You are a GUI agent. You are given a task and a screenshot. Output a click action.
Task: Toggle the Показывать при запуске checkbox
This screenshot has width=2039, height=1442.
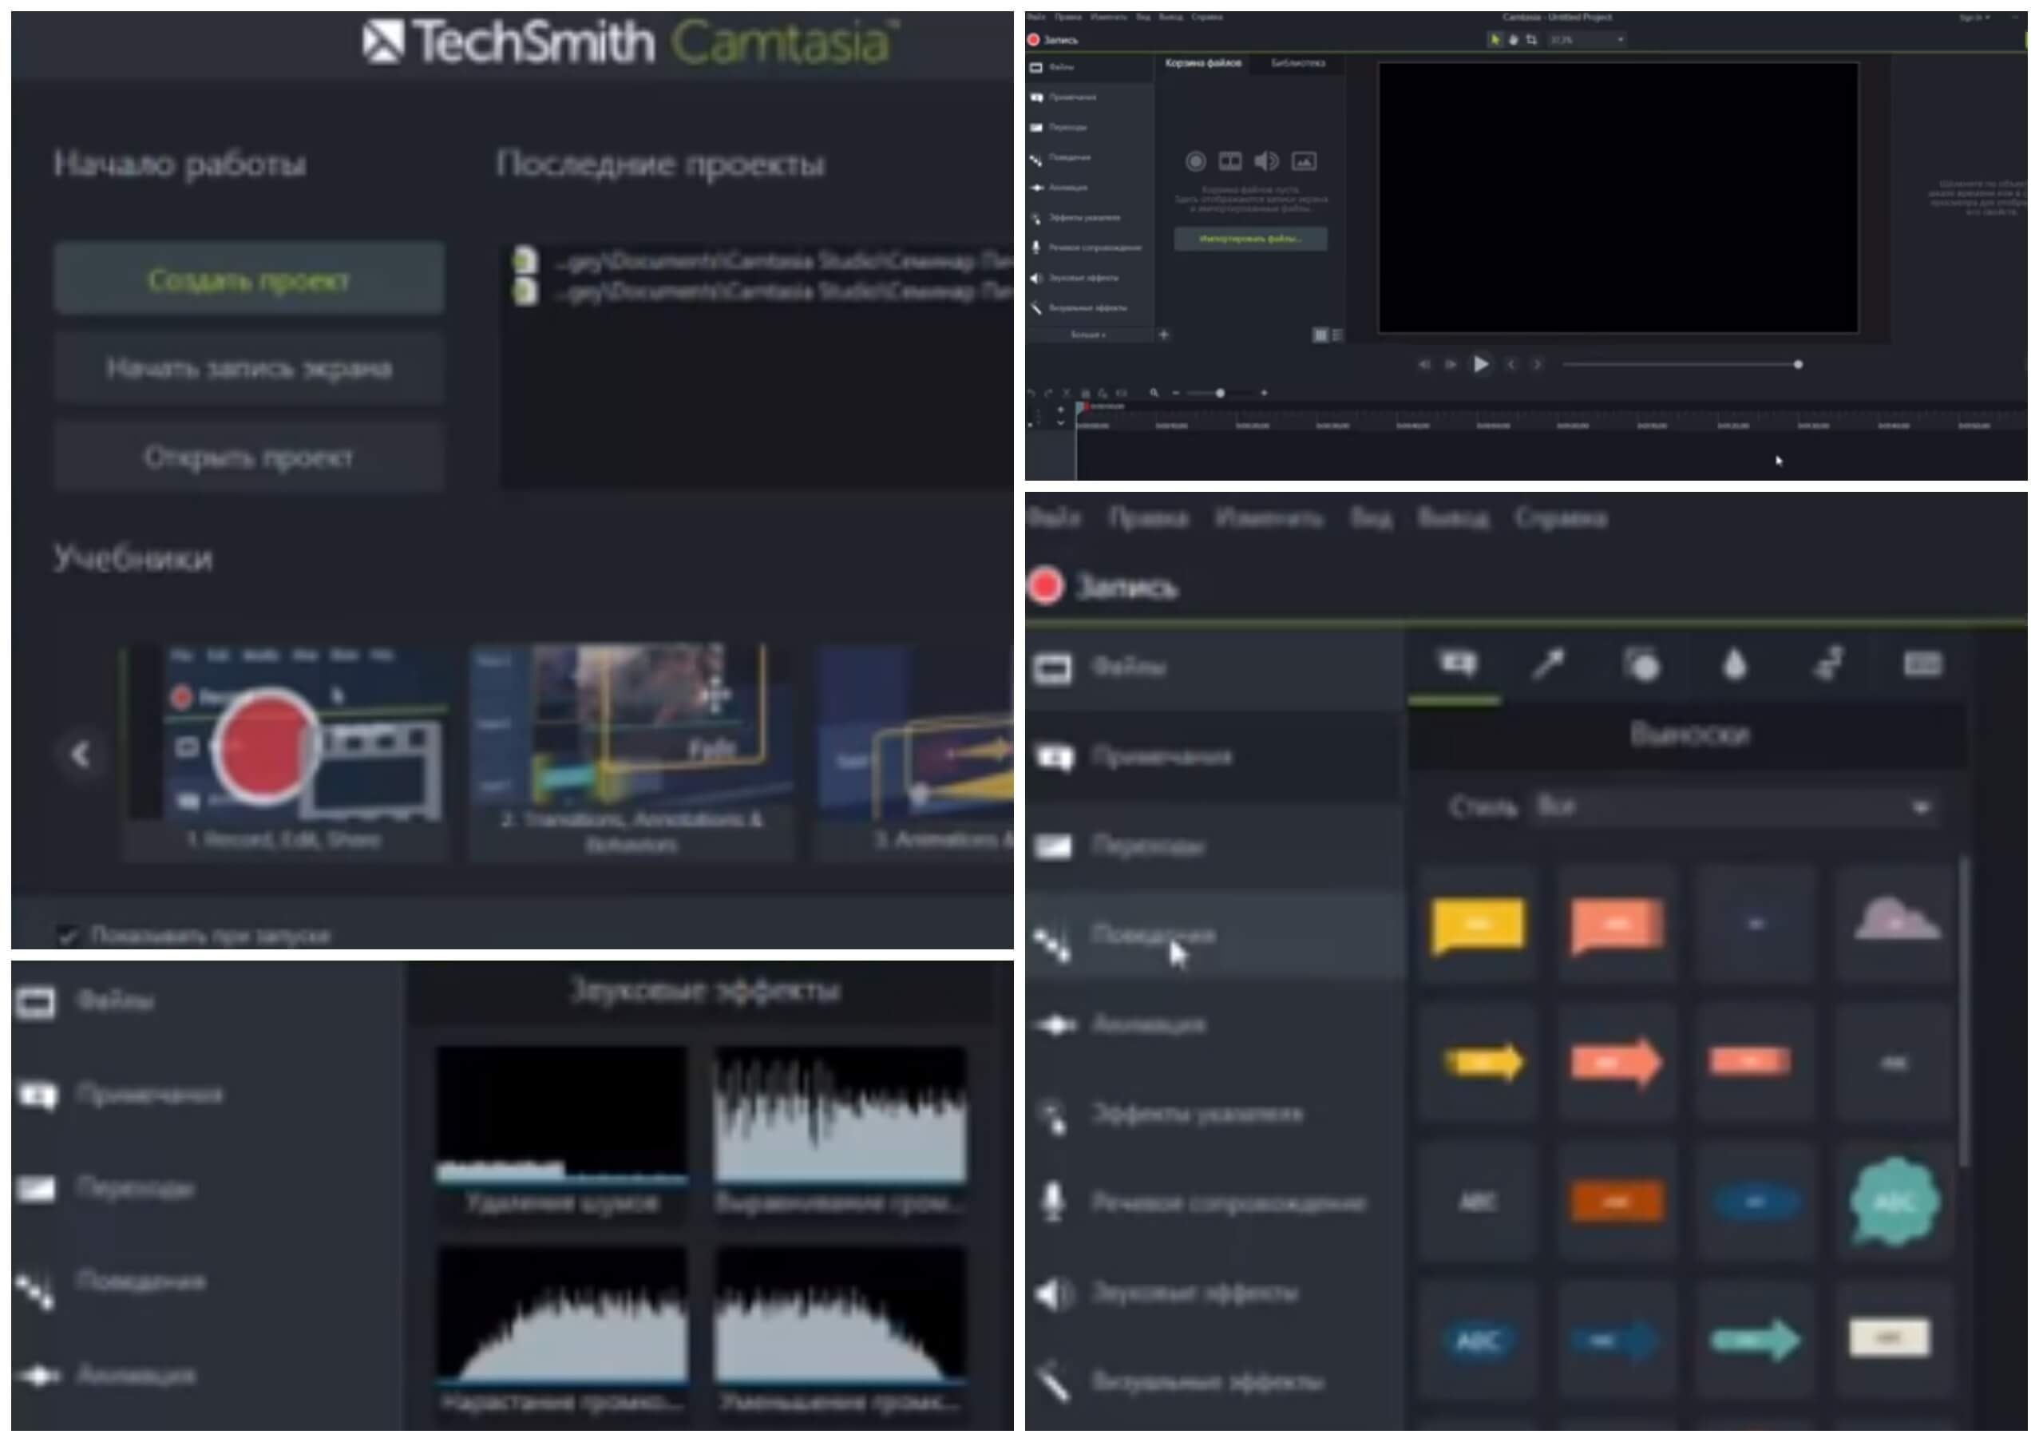pyautogui.click(x=66, y=935)
